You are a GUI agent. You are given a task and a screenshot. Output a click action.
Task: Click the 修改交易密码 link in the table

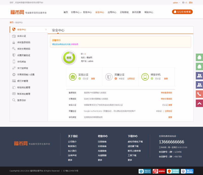(166, 99)
